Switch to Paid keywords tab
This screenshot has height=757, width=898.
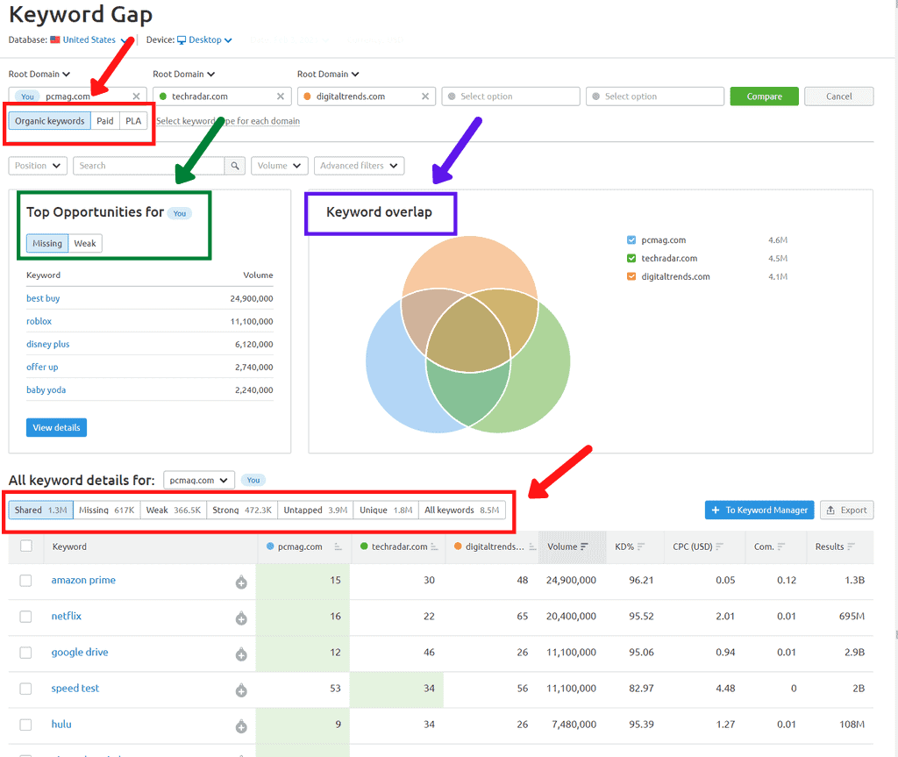tap(105, 121)
